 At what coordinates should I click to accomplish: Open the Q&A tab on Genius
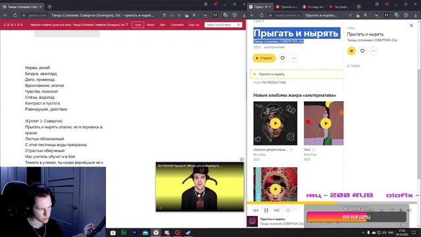(x=162, y=25)
